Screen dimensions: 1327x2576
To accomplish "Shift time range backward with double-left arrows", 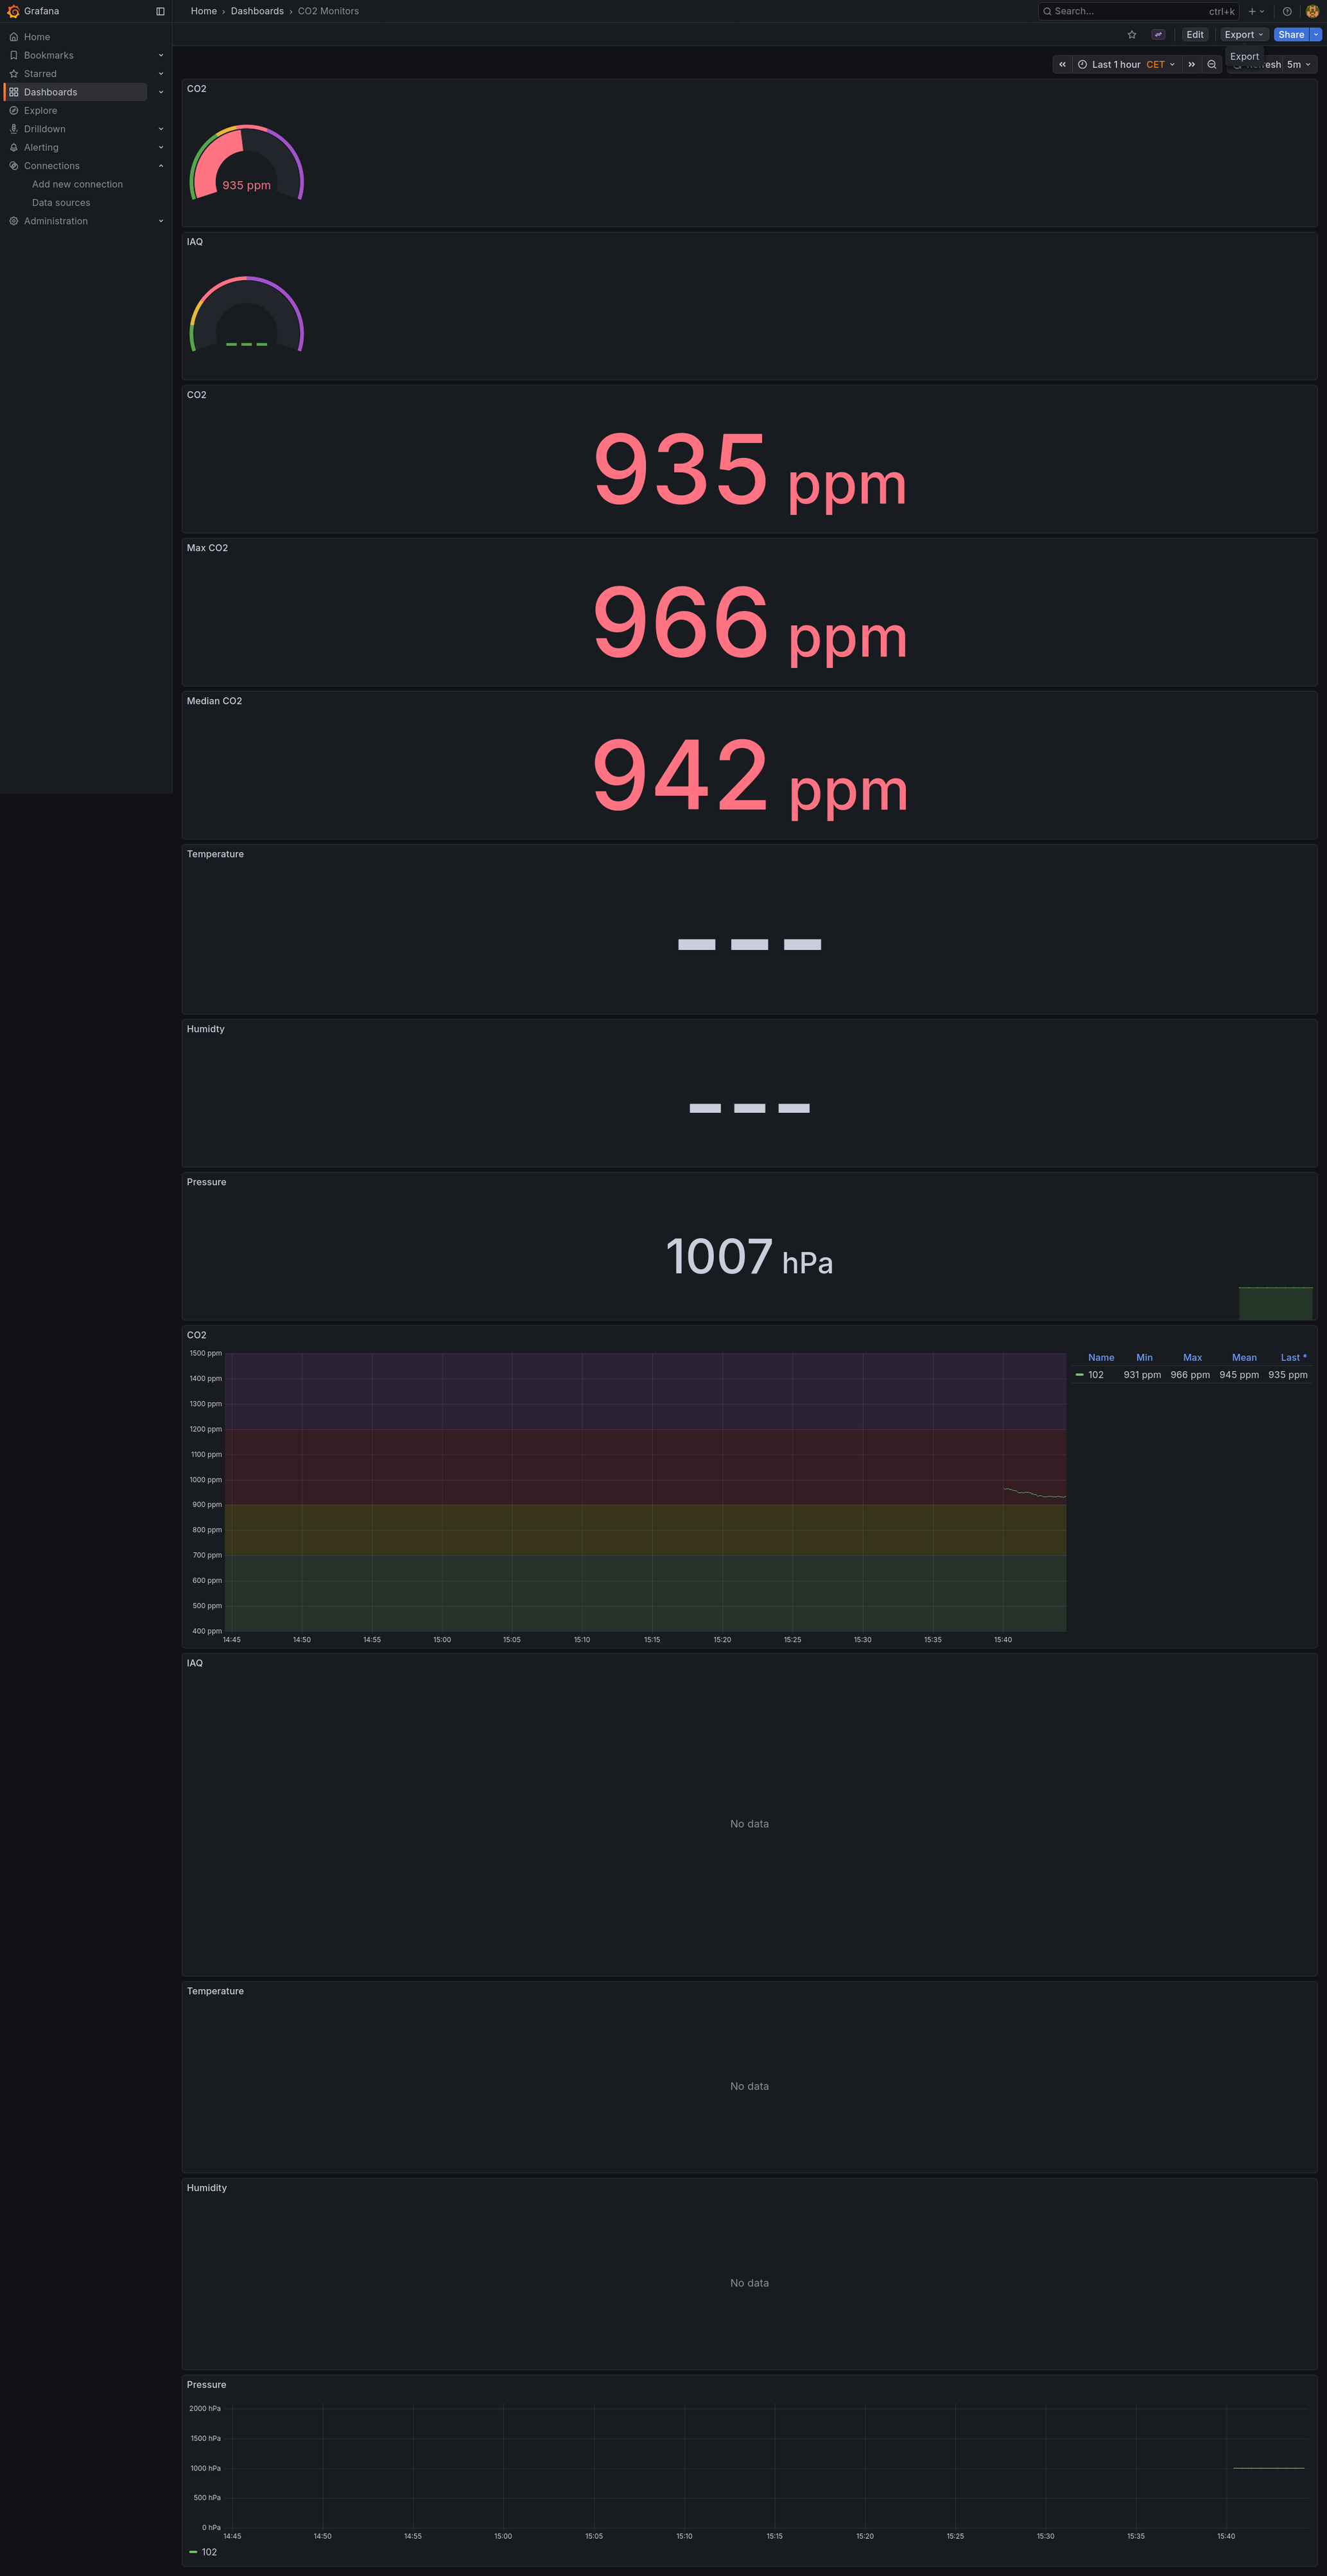I will pyautogui.click(x=1062, y=65).
